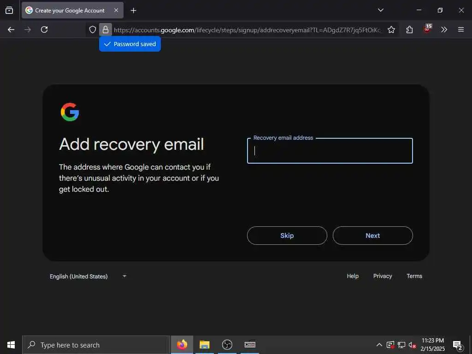This screenshot has height=354, width=472.
Task: Click the taskbar search box
Action: 96,345
